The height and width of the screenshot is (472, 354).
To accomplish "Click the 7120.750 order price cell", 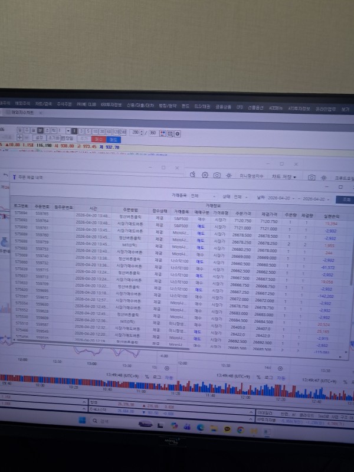I will tap(242, 221).
